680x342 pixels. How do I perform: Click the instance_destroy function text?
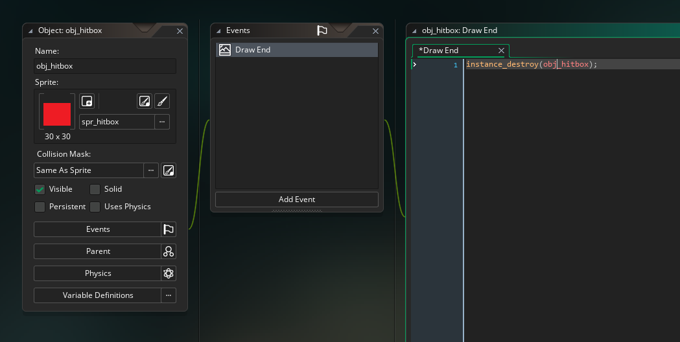502,64
